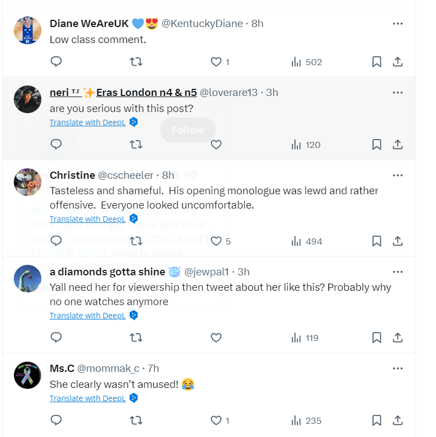Screen dimensions: 436x437
Task: Open @KentuckyDiane profile handle
Action: point(202,23)
